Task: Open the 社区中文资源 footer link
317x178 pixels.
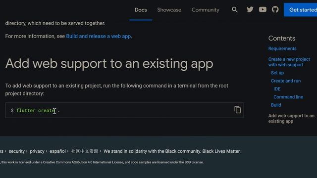Action: (x=85, y=151)
